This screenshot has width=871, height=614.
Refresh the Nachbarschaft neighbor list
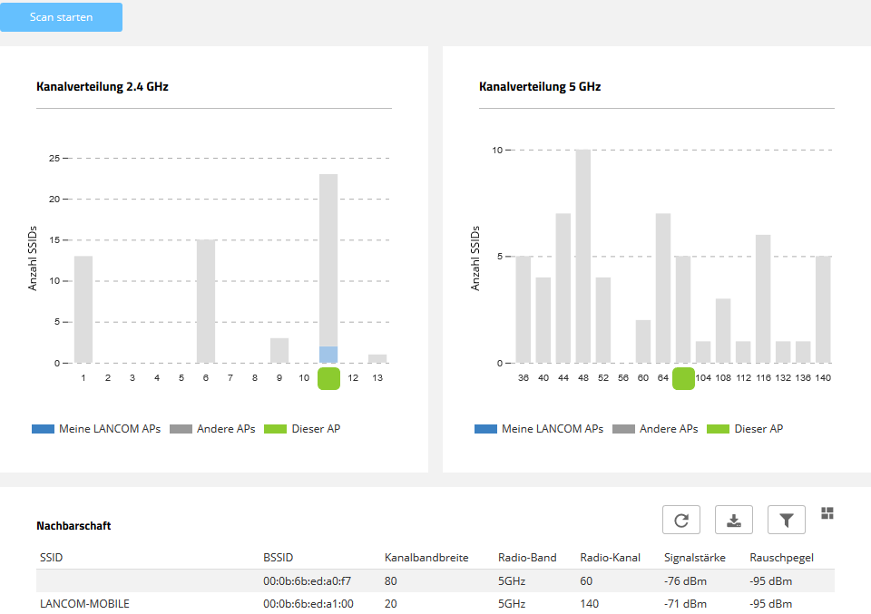[x=681, y=520]
